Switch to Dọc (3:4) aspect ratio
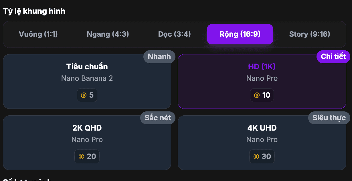352x181 pixels. pos(174,34)
